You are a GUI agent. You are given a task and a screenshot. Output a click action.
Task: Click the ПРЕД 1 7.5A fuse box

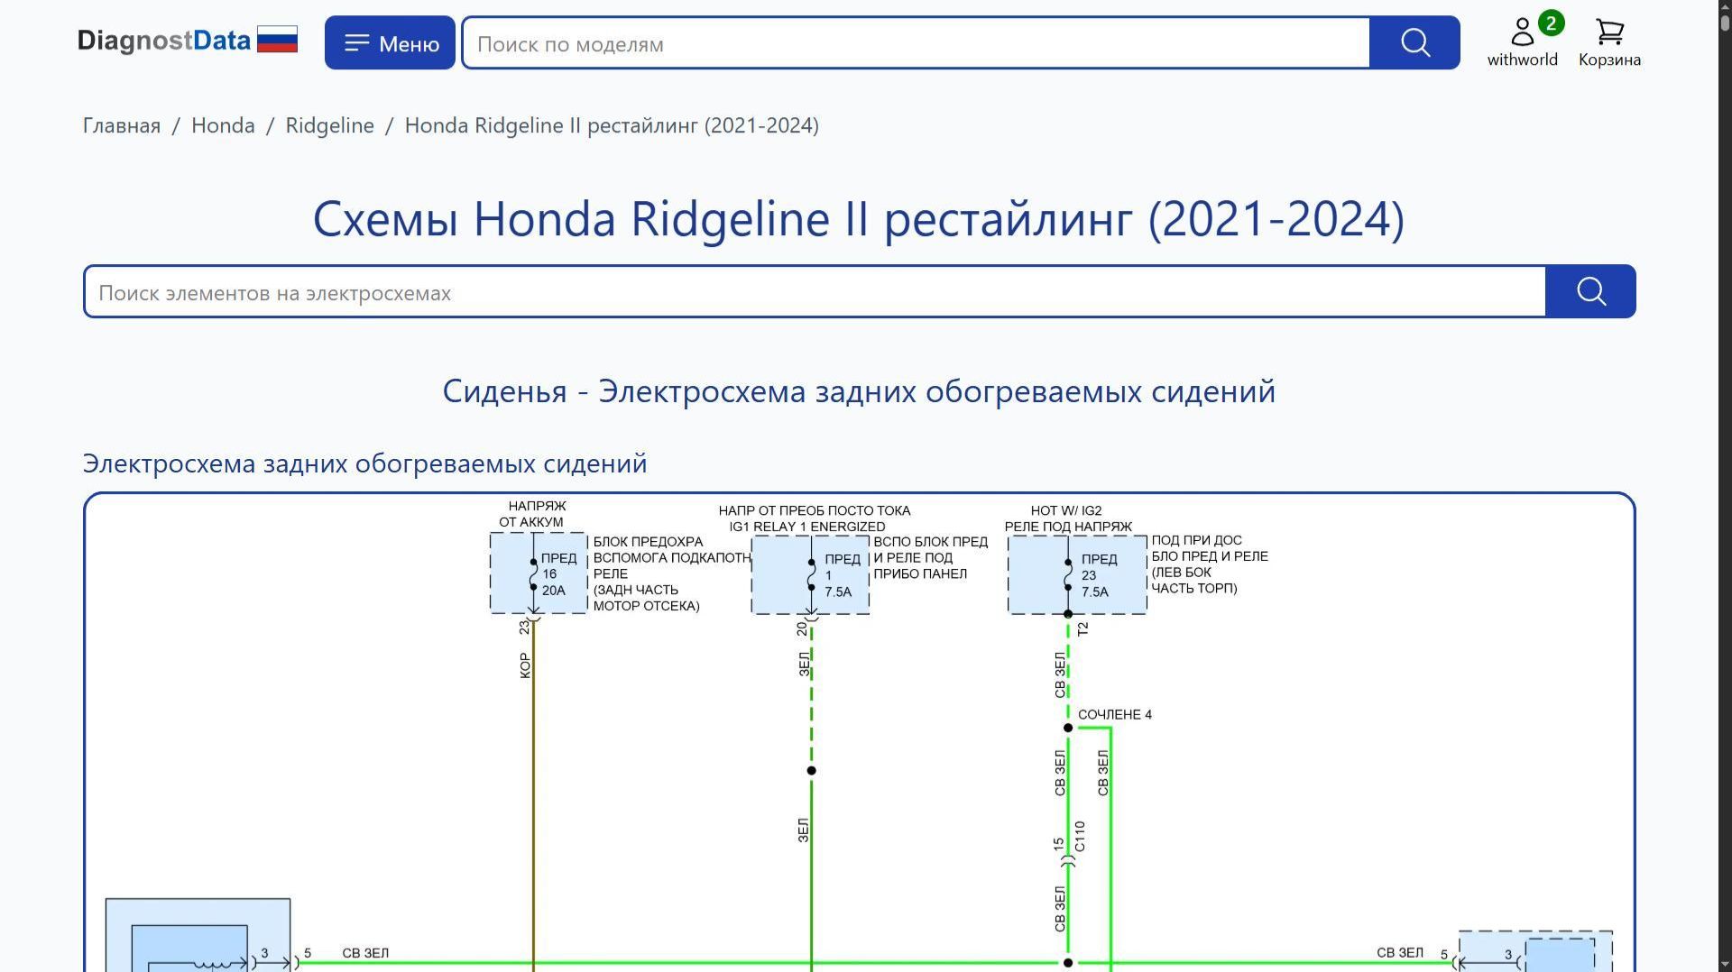(x=810, y=575)
